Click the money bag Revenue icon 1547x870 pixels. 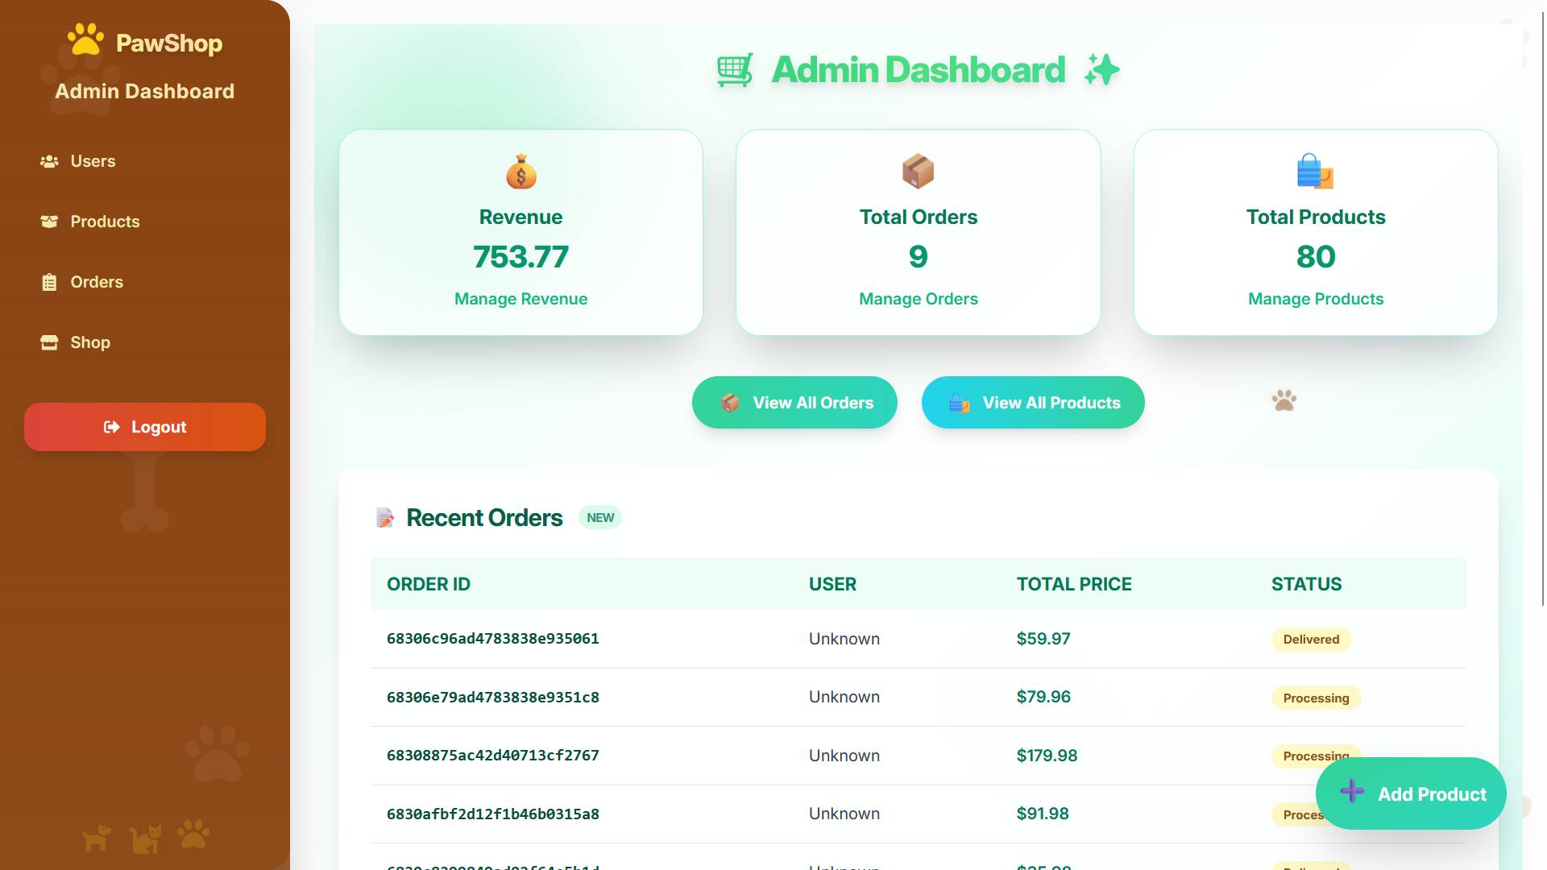[521, 172]
